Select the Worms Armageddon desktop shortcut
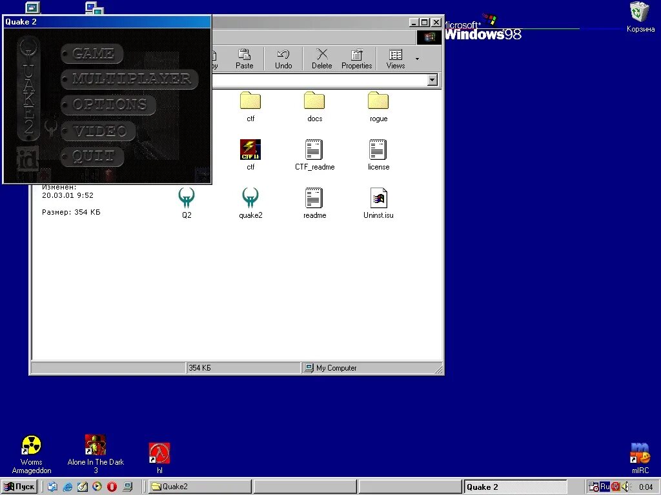 tap(31, 454)
